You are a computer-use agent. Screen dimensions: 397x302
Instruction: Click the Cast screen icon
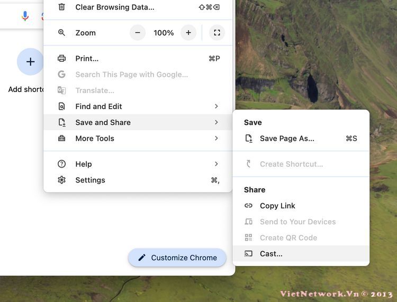[248, 254]
